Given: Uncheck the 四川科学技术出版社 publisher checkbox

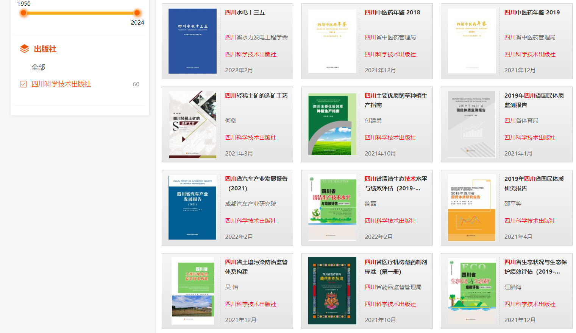Looking at the screenshot, I should (x=23, y=84).
